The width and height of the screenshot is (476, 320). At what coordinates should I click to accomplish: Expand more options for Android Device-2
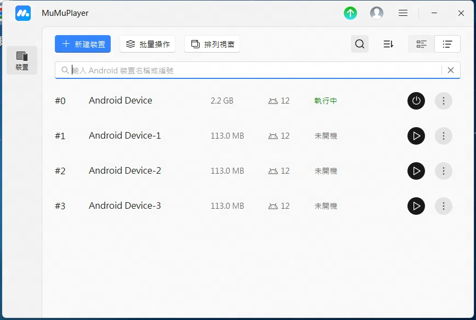pyautogui.click(x=444, y=171)
